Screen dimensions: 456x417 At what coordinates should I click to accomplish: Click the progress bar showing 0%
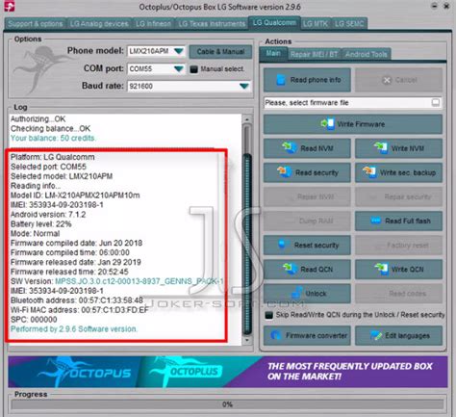pyautogui.click(x=227, y=404)
